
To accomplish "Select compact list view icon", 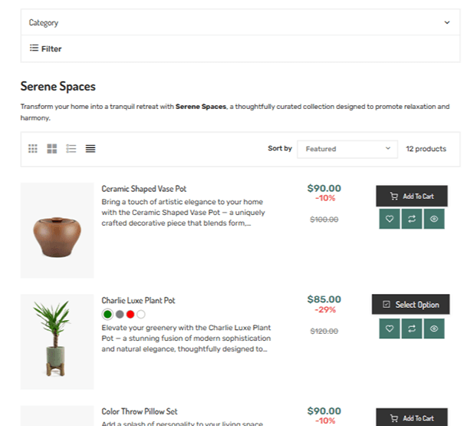I will pyautogui.click(x=90, y=148).
